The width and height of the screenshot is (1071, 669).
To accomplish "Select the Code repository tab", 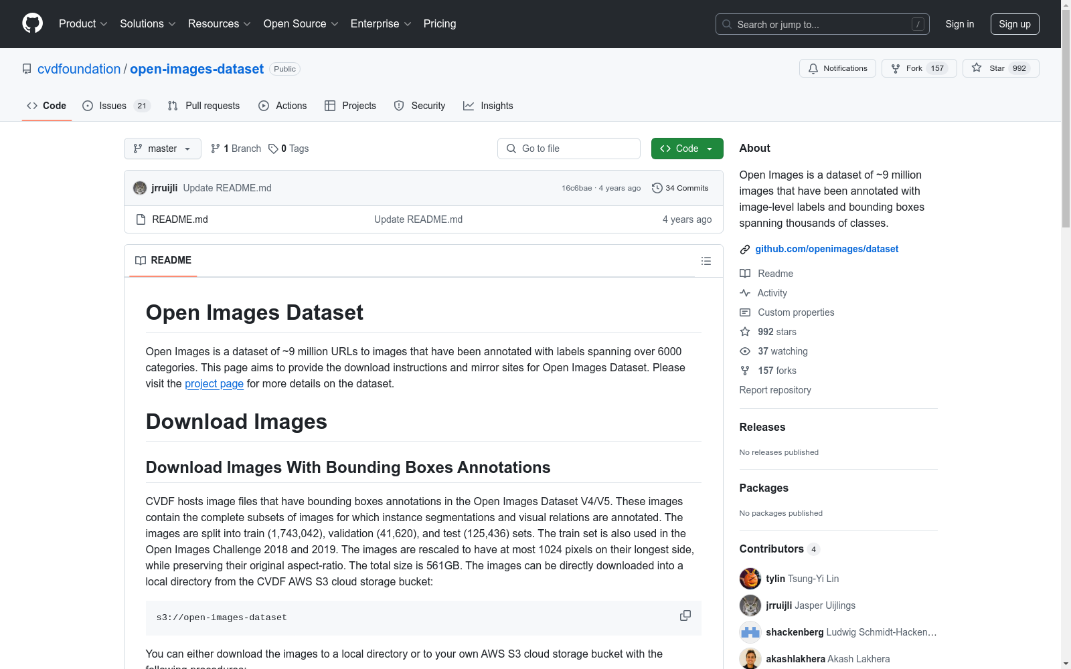I will click(x=47, y=106).
